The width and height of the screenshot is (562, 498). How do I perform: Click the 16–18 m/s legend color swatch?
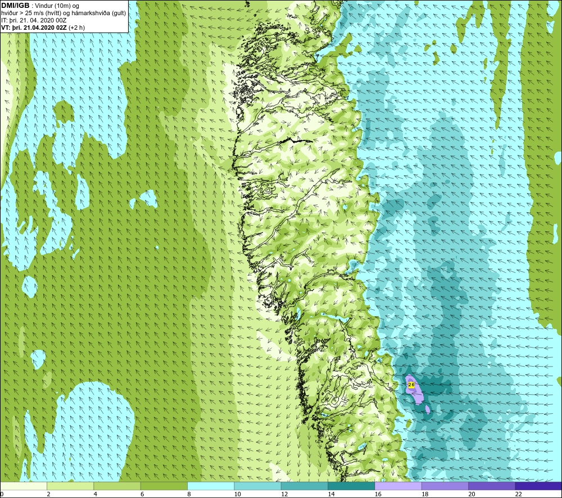click(x=398, y=486)
